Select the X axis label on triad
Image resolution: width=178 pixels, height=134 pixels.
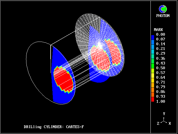pyautogui.click(x=170, y=123)
